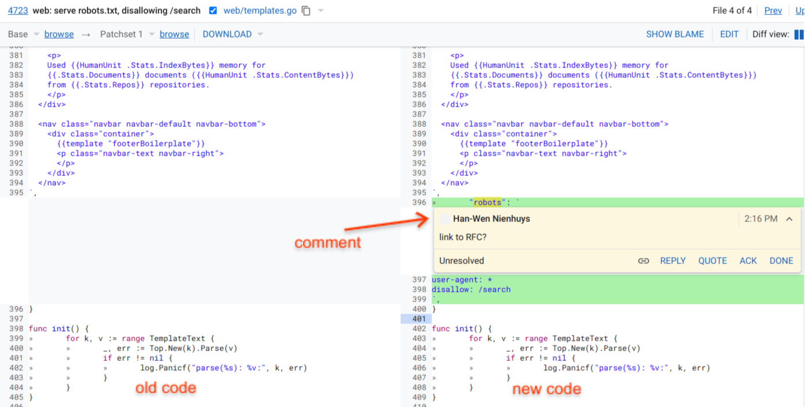Open the file selector dropdown next to web/templates.go

[321, 10]
